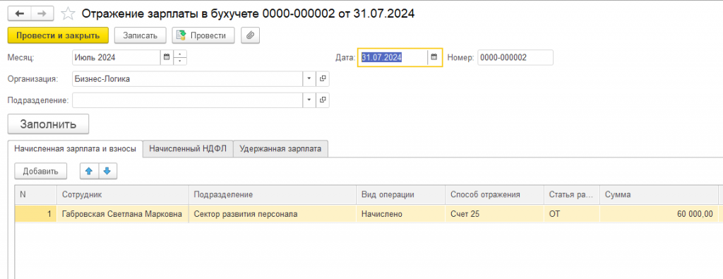Viewport: 723px width, 279px height.
Task: Select the ОТ cell in the row
Action: [572, 214]
